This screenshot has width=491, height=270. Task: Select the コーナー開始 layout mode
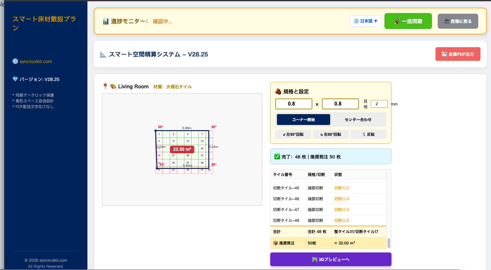[303, 120]
